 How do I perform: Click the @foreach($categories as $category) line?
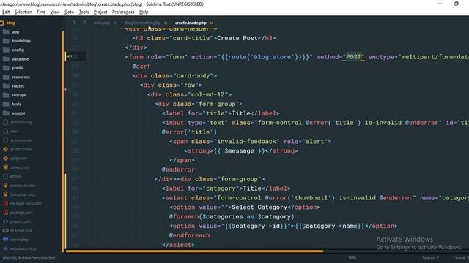click(232, 216)
